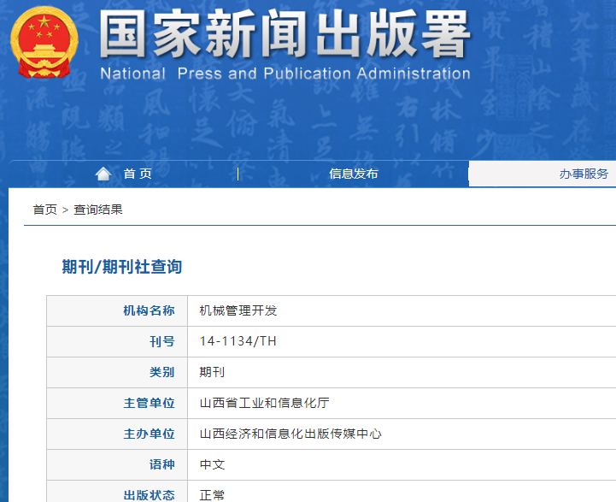Click the 主管单位 row label
The image size is (616, 502).
point(149,403)
